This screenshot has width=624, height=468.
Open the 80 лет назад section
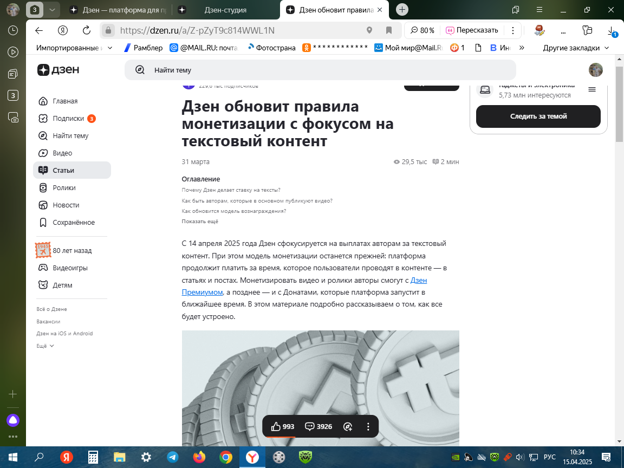tap(72, 250)
